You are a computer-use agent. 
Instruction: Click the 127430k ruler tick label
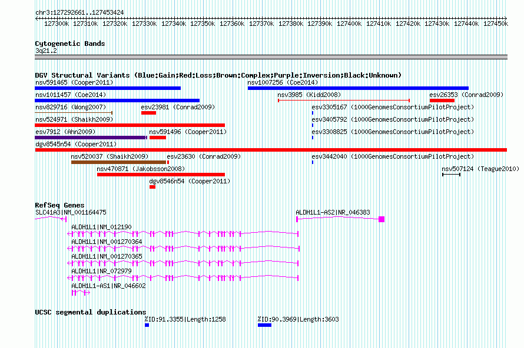[437, 24]
